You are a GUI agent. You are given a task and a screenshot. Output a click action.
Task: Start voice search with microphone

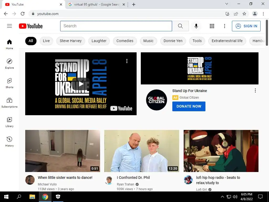(196, 26)
